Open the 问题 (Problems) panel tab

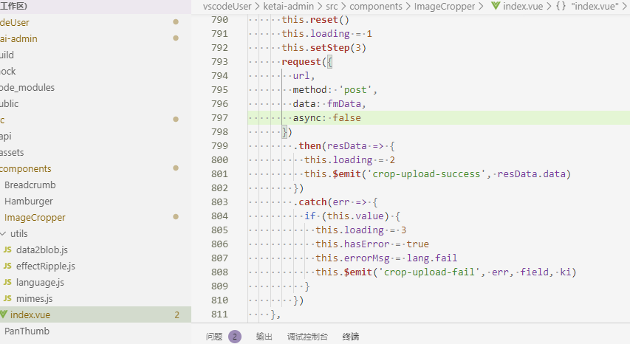(213, 337)
